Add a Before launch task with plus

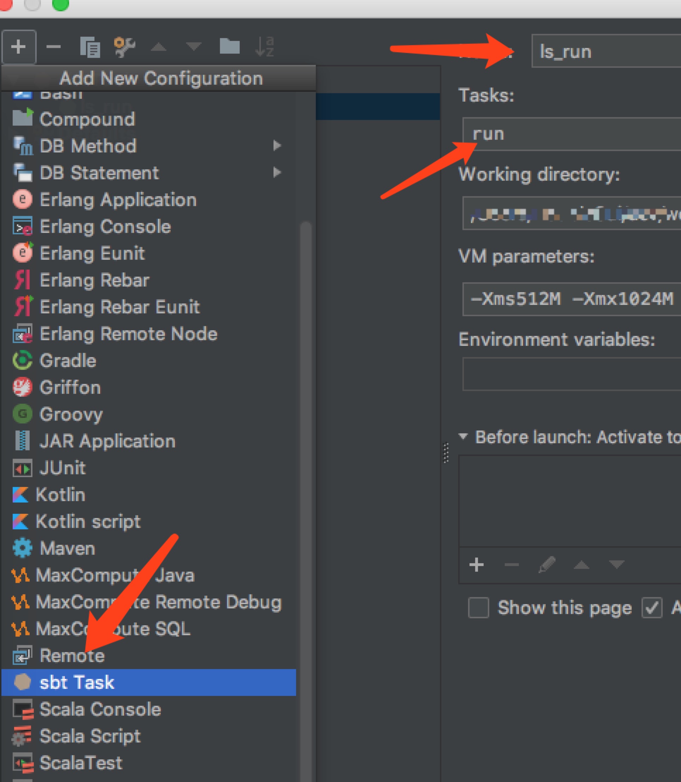477,565
